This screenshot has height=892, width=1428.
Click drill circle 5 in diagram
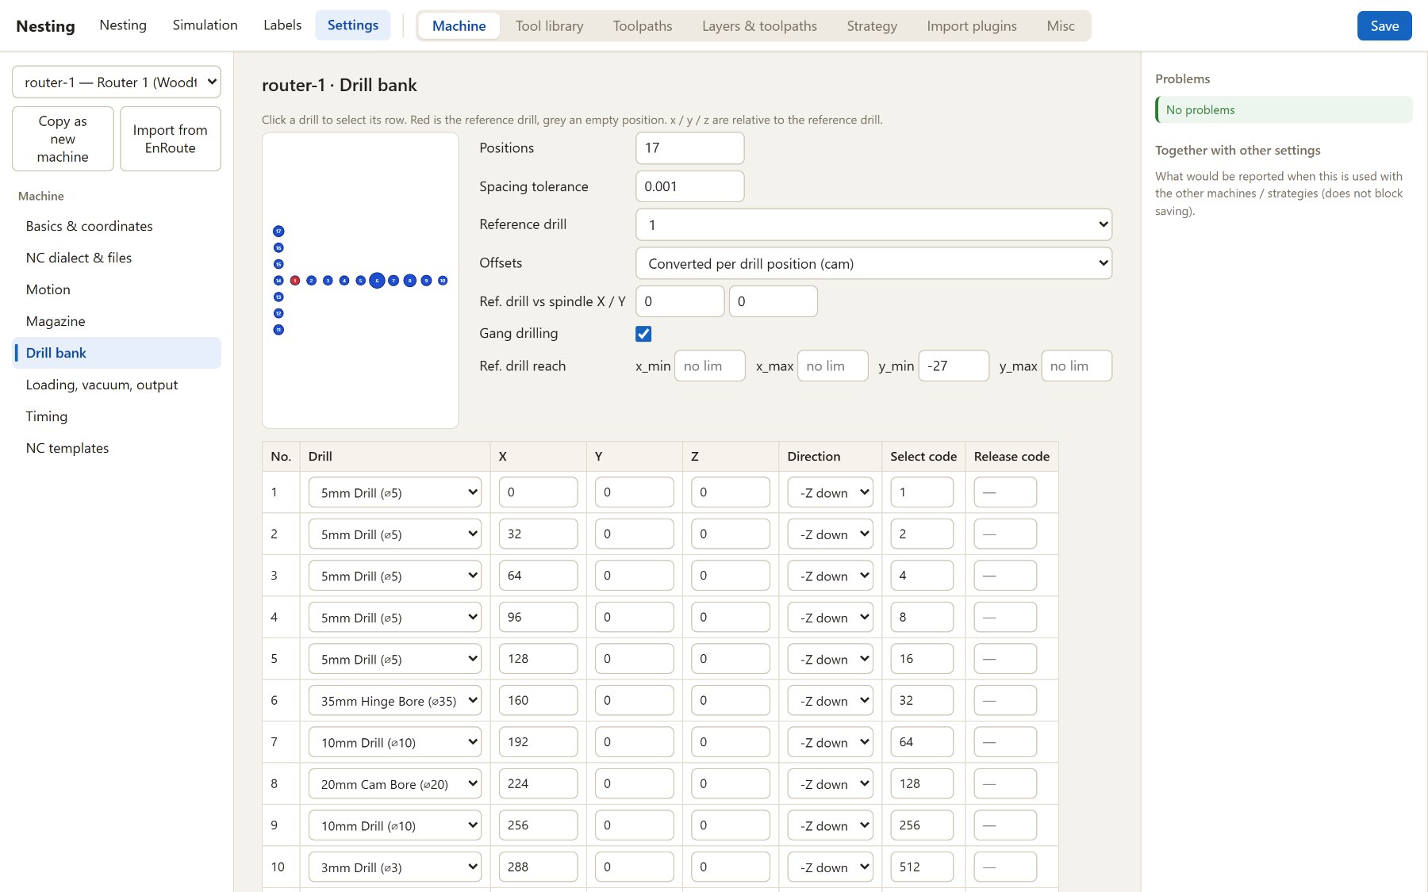[x=360, y=281]
